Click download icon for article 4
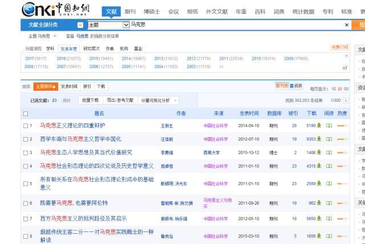365x244 pixels. 319,166
